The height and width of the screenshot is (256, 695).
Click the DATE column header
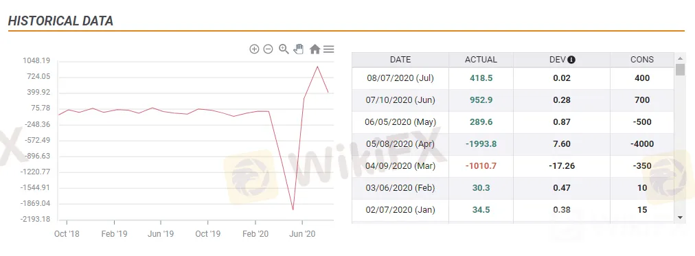point(400,59)
